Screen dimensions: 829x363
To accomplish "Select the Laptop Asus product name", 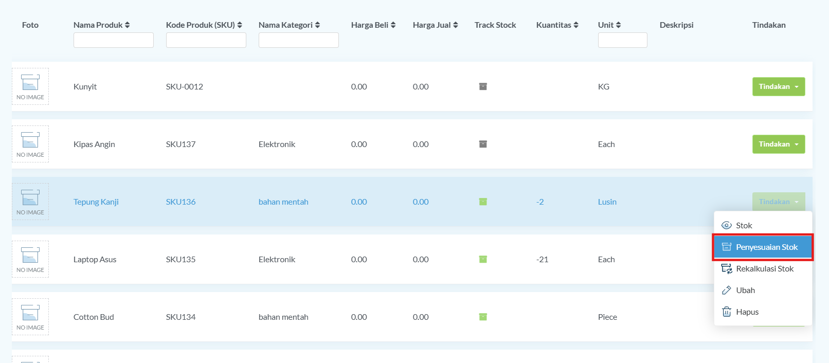I will pyautogui.click(x=95, y=259).
